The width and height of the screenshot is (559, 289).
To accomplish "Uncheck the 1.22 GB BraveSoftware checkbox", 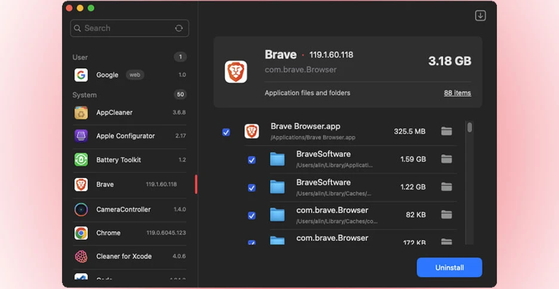I will point(251,188).
